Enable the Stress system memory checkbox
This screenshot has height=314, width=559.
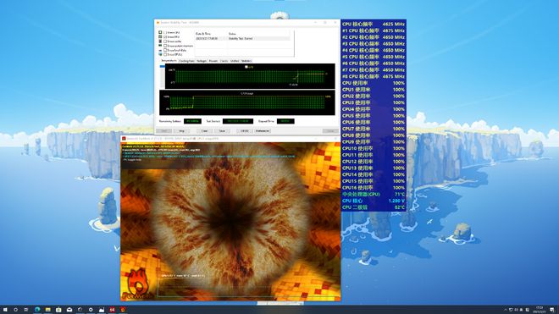pos(165,46)
